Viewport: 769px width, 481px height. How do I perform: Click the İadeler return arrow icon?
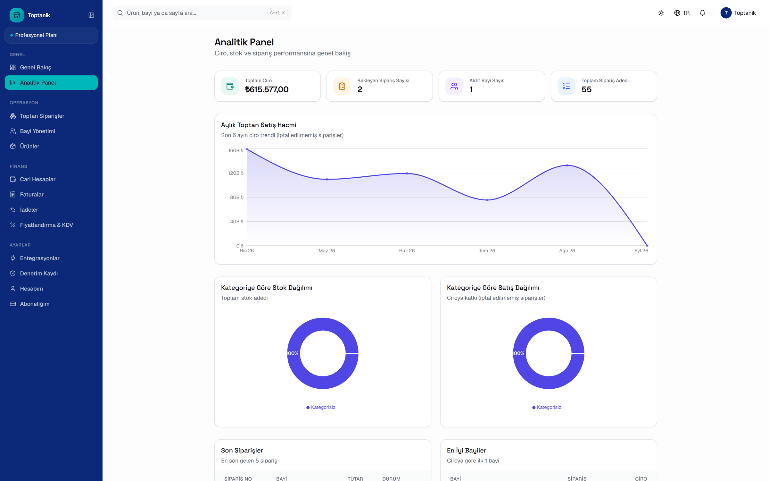(x=13, y=210)
